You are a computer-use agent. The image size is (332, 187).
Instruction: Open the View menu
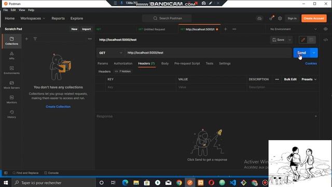click(x=22, y=10)
